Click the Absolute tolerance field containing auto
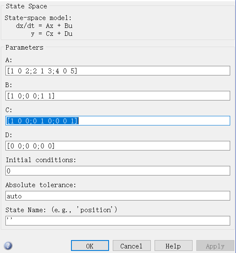Image resolution: width=236 pixels, height=253 pixels. 118,196
